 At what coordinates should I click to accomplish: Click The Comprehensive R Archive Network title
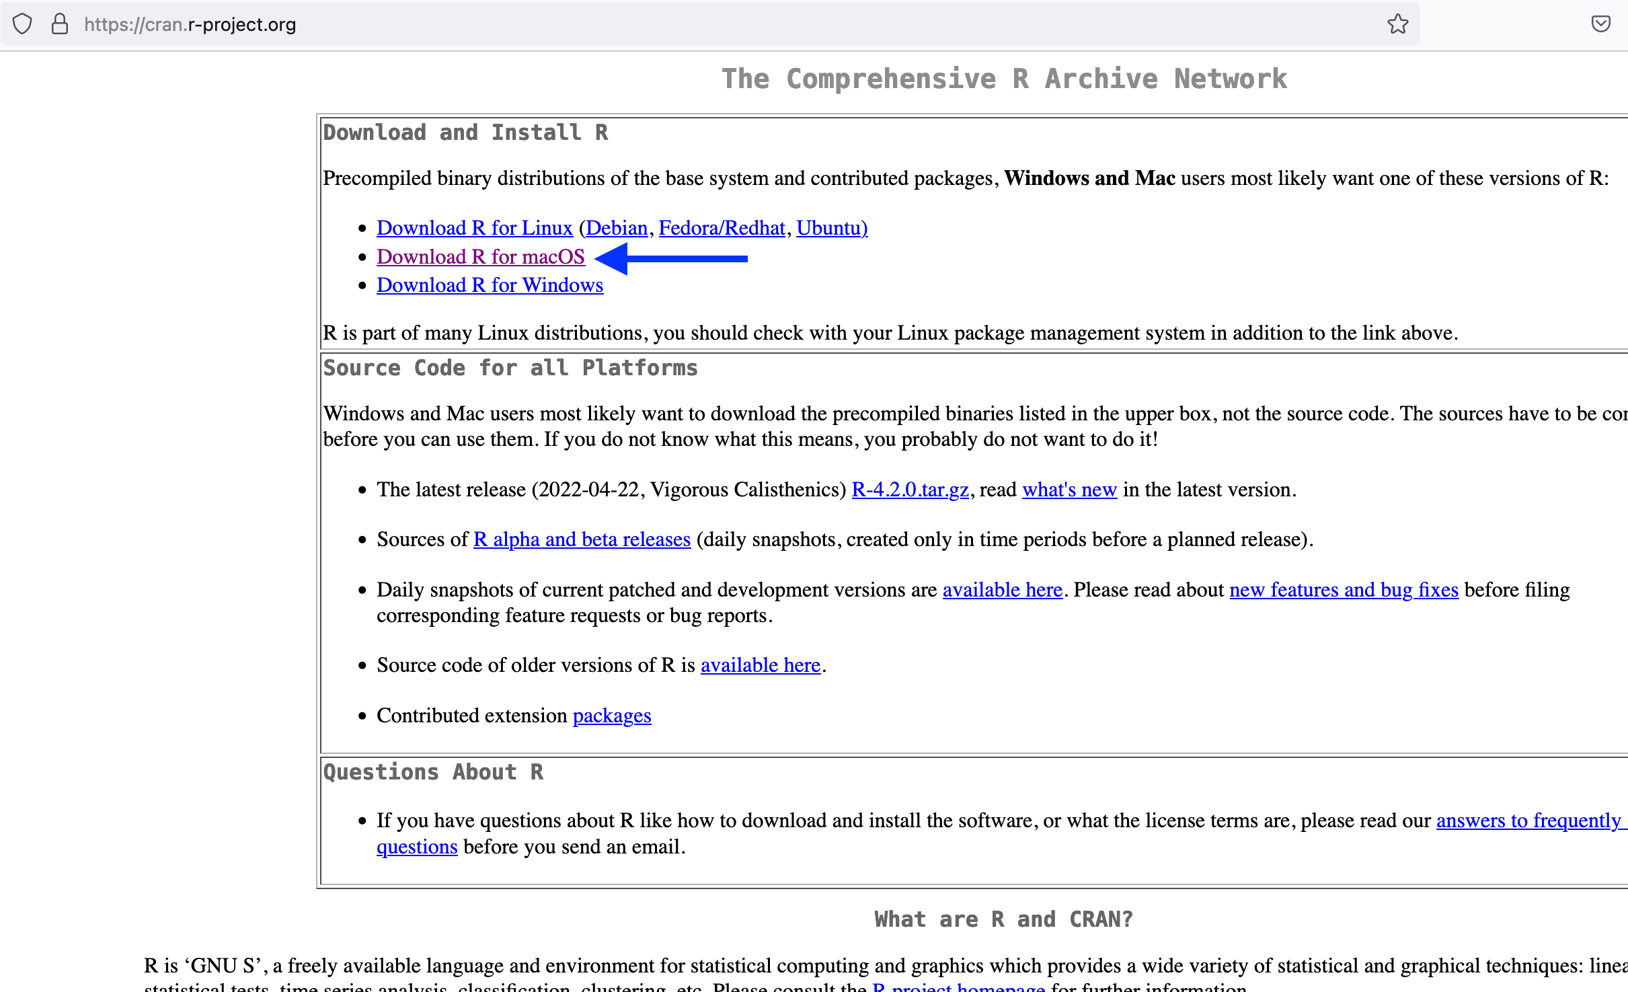click(x=1004, y=79)
